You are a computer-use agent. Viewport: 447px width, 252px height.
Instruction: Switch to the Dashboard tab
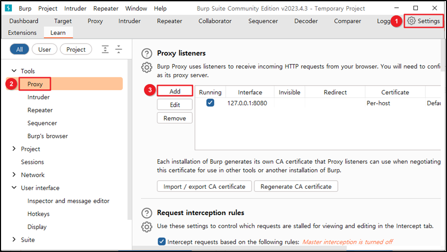[x=24, y=21]
